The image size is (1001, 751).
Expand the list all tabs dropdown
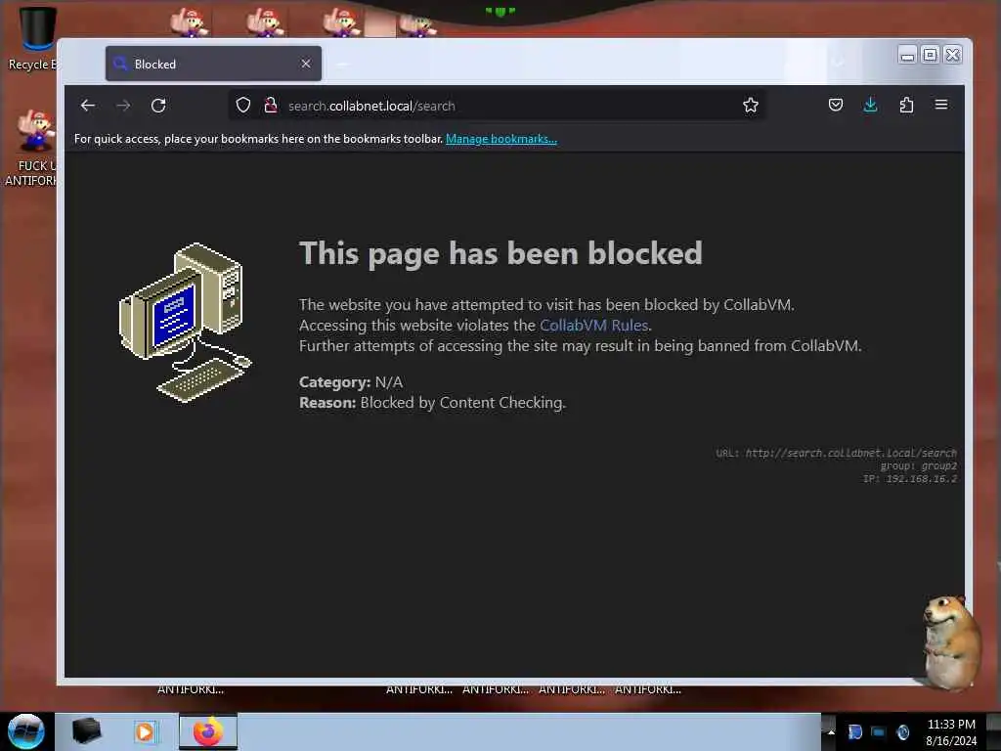pos(838,63)
